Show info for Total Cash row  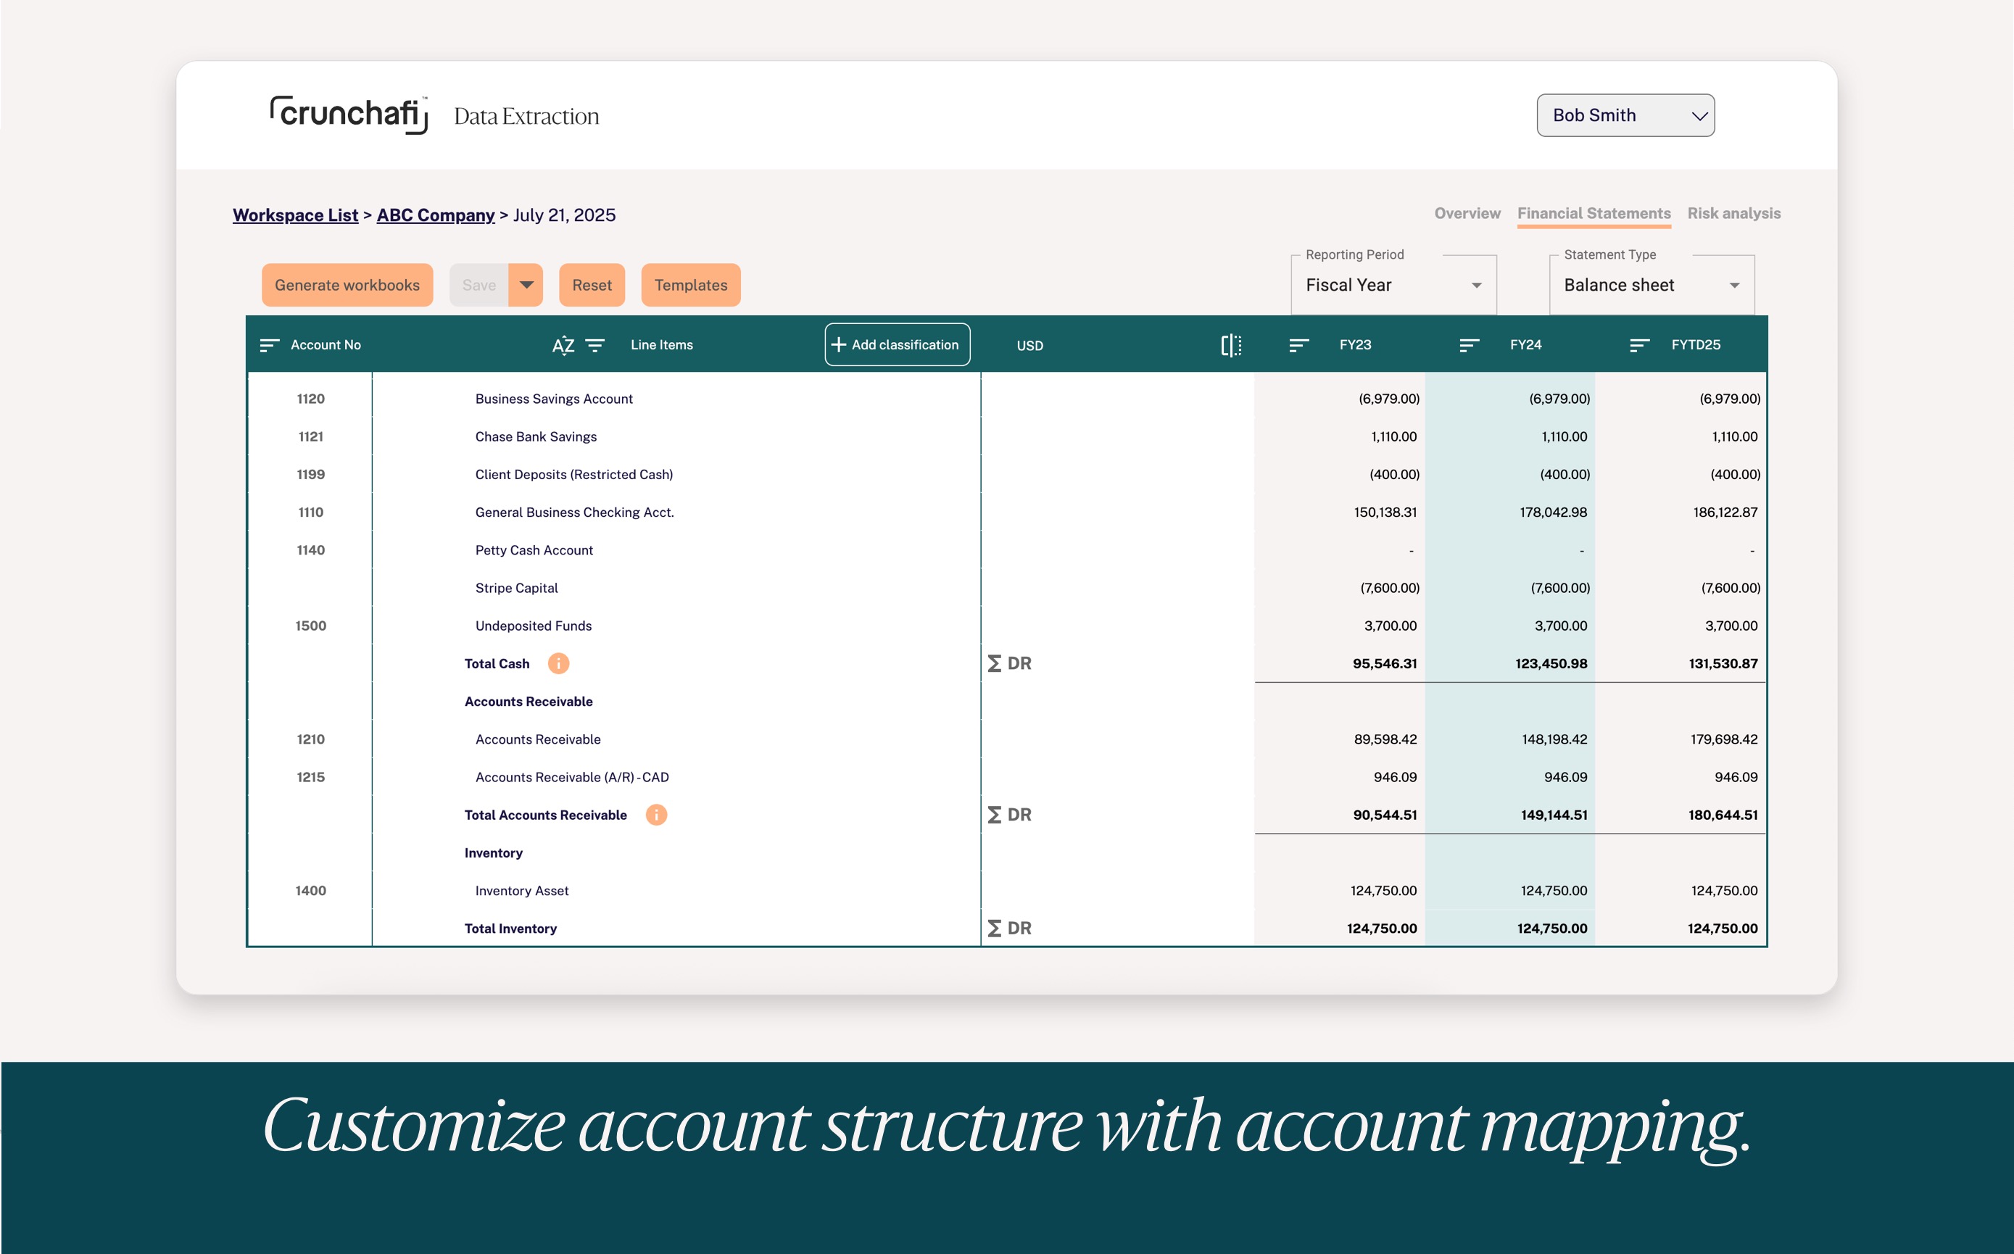point(558,663)
